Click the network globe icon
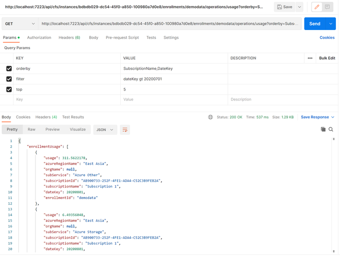340x256 pixels. pos(210,117)
